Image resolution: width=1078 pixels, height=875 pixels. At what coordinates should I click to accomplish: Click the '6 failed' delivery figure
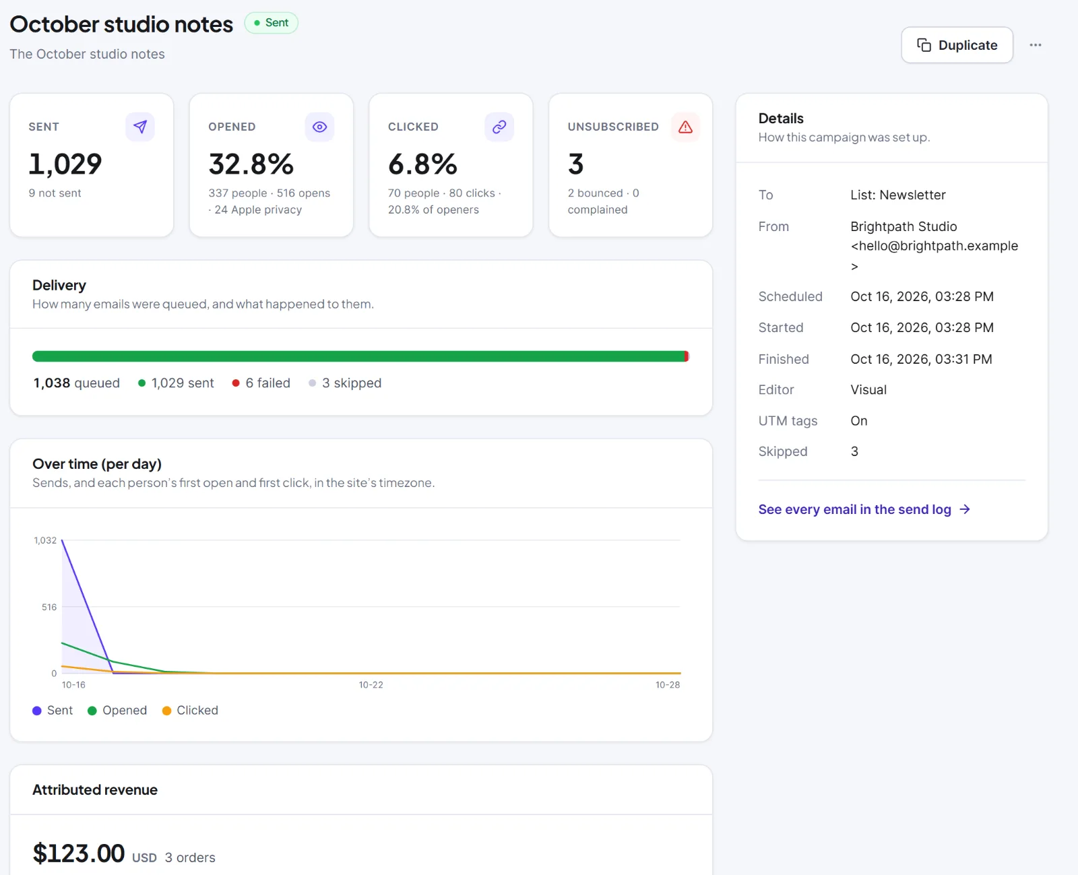(261, 383)
